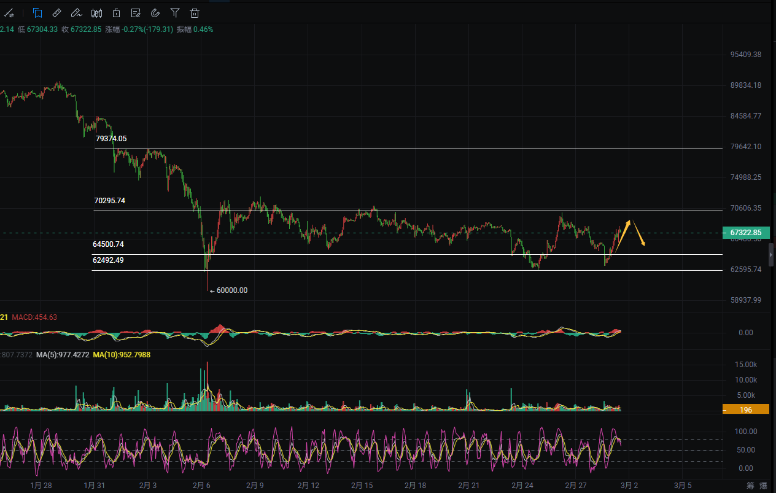This screenshot has height=493, width=776.
Task: Click the MACD:454.63 indicator label
Action: click(34, 317)
